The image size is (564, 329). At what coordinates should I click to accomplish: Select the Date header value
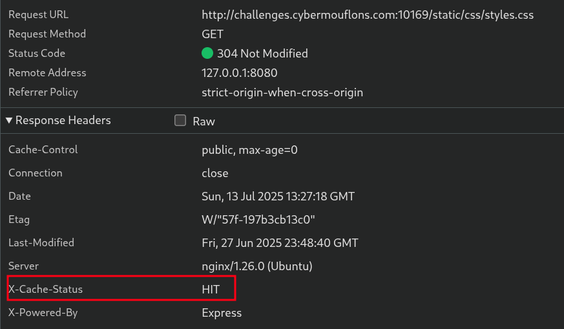point(278,196)
